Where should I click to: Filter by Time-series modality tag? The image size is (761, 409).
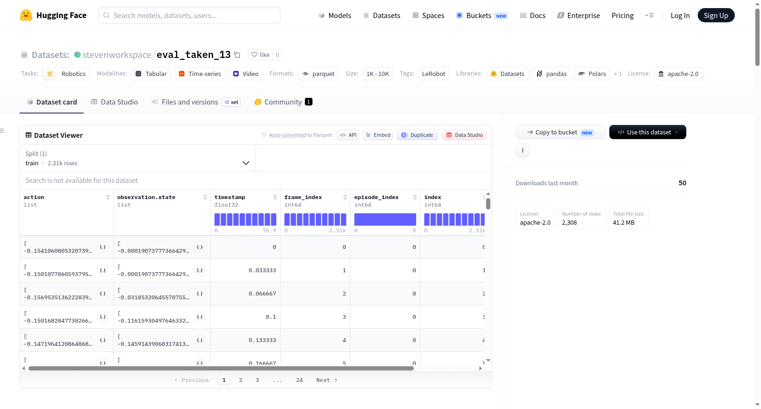(200, 74)
